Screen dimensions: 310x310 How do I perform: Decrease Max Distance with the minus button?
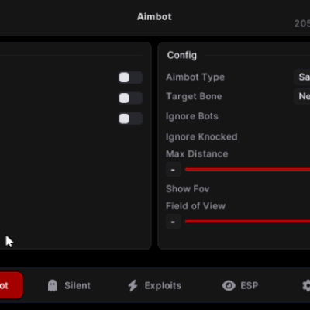pos(174,170)
